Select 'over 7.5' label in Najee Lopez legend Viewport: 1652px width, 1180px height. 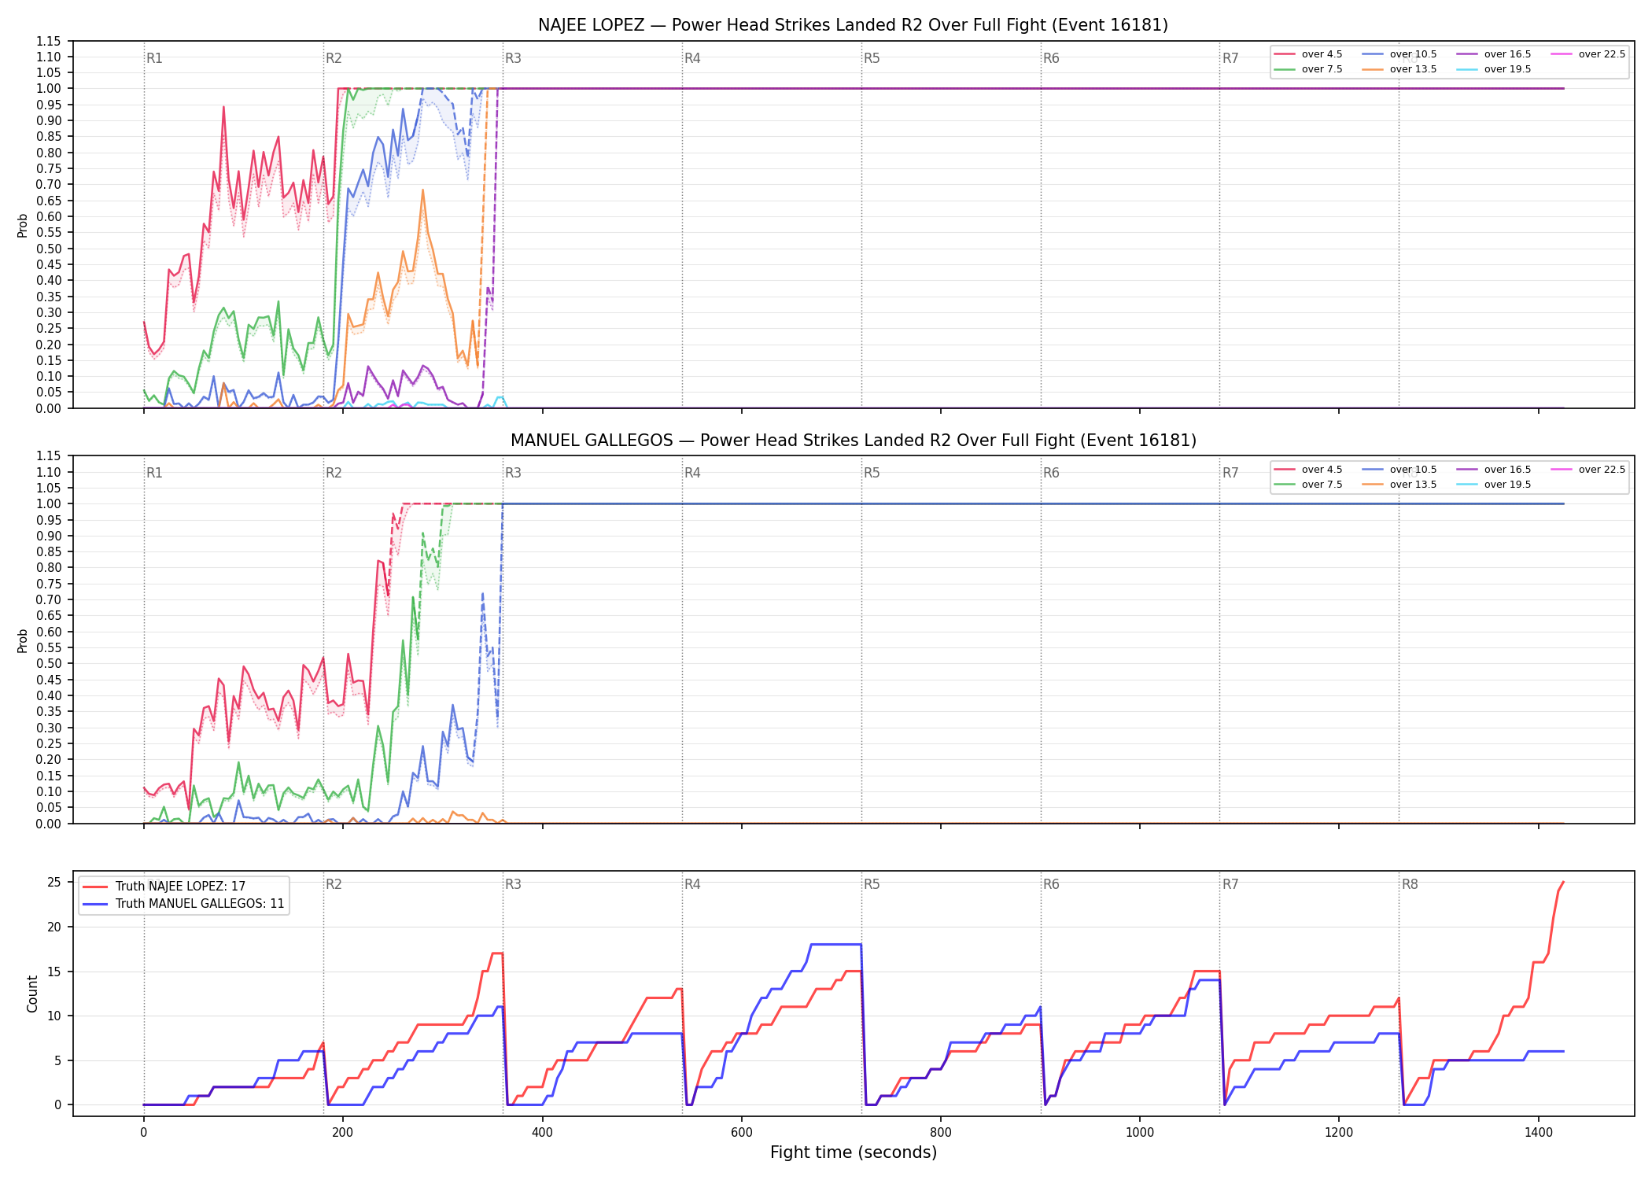point(1322,69)
